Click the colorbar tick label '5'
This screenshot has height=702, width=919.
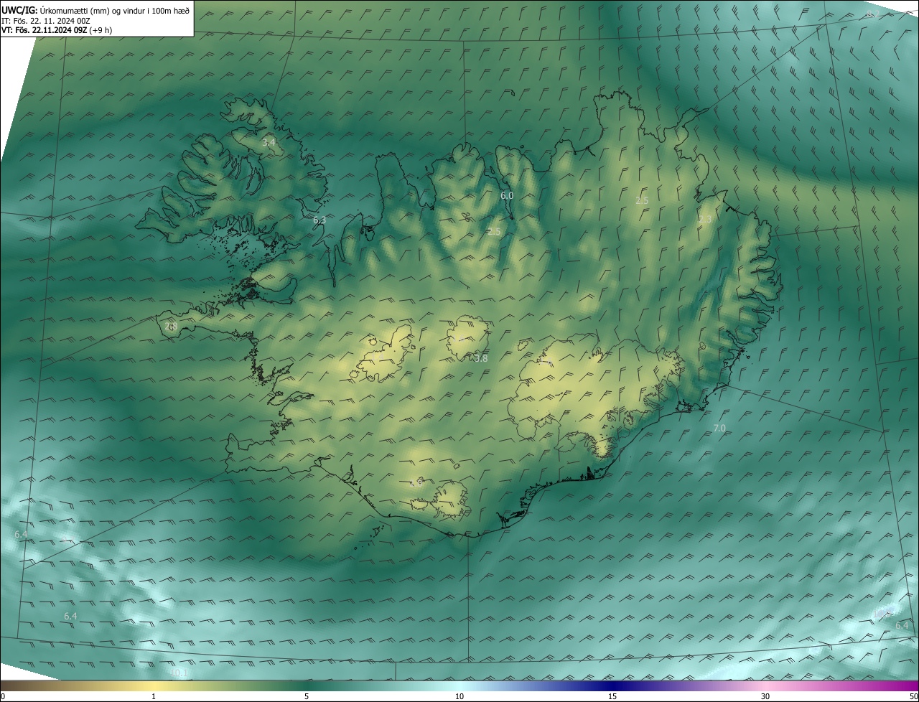pyautogui.click(x=307, y=696)
